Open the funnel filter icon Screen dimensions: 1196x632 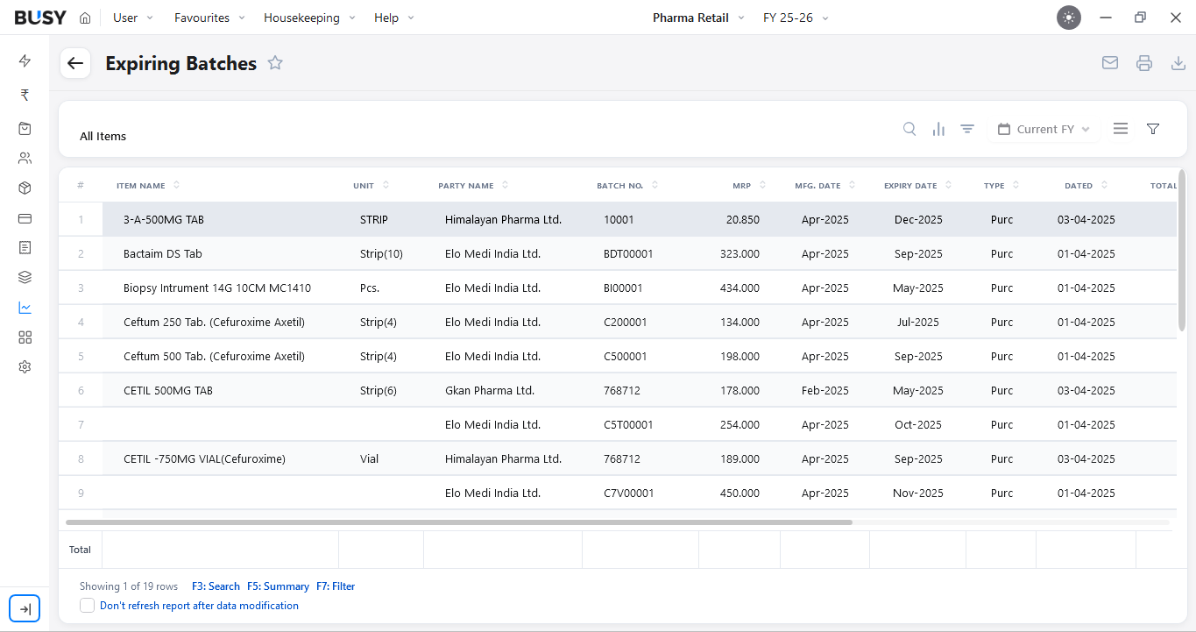1153,129
